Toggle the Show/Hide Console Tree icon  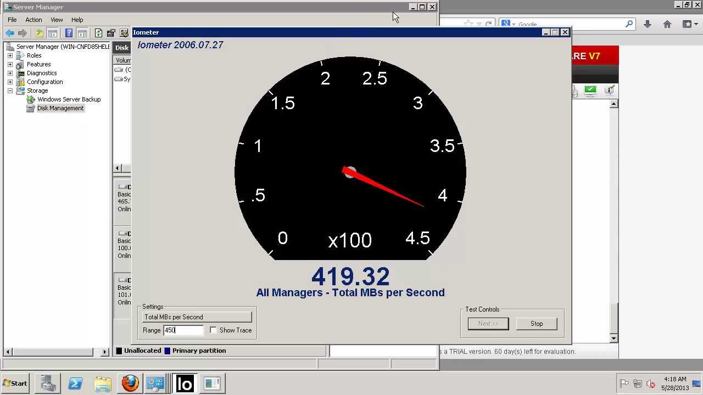point(53,33)
